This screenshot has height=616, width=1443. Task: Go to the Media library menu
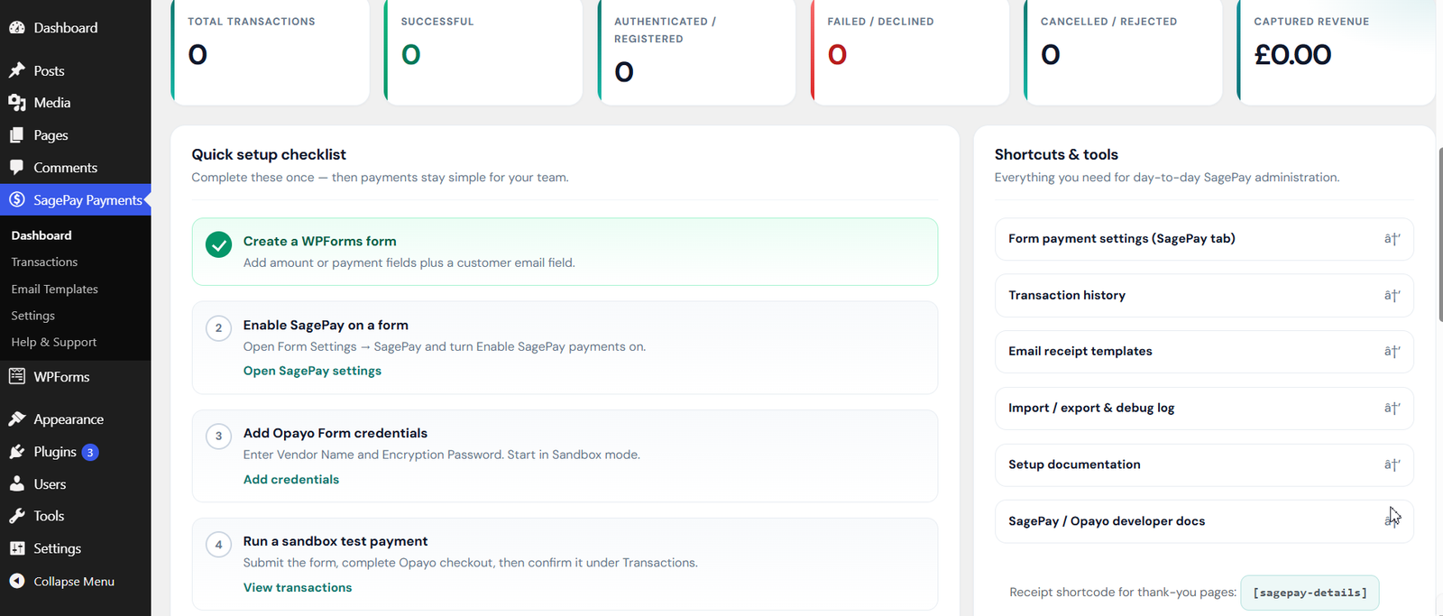(x=76, y=103)
